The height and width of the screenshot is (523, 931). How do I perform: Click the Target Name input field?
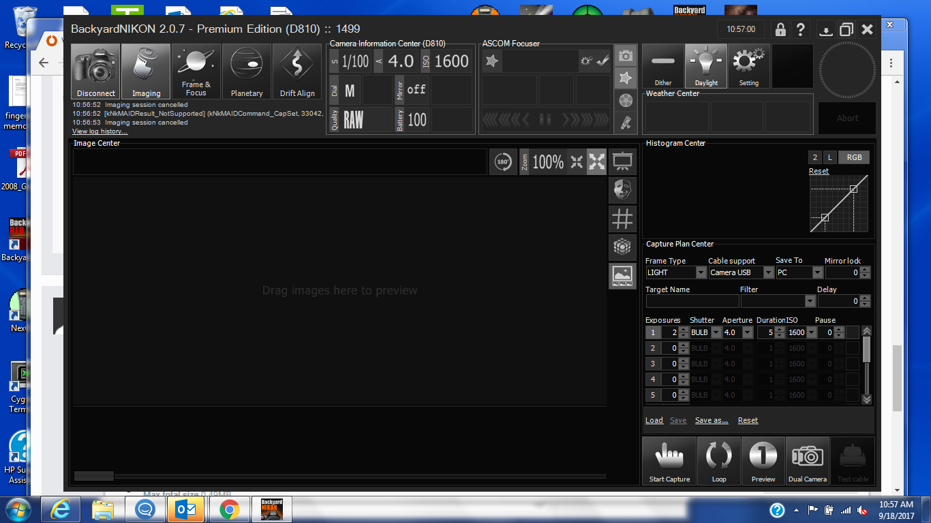(x=692, y=301)
